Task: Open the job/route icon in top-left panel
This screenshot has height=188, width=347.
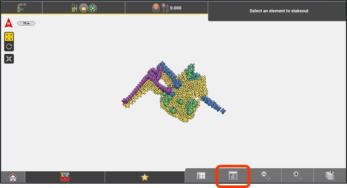Action: pyautogui.click(x=21, y=7)
